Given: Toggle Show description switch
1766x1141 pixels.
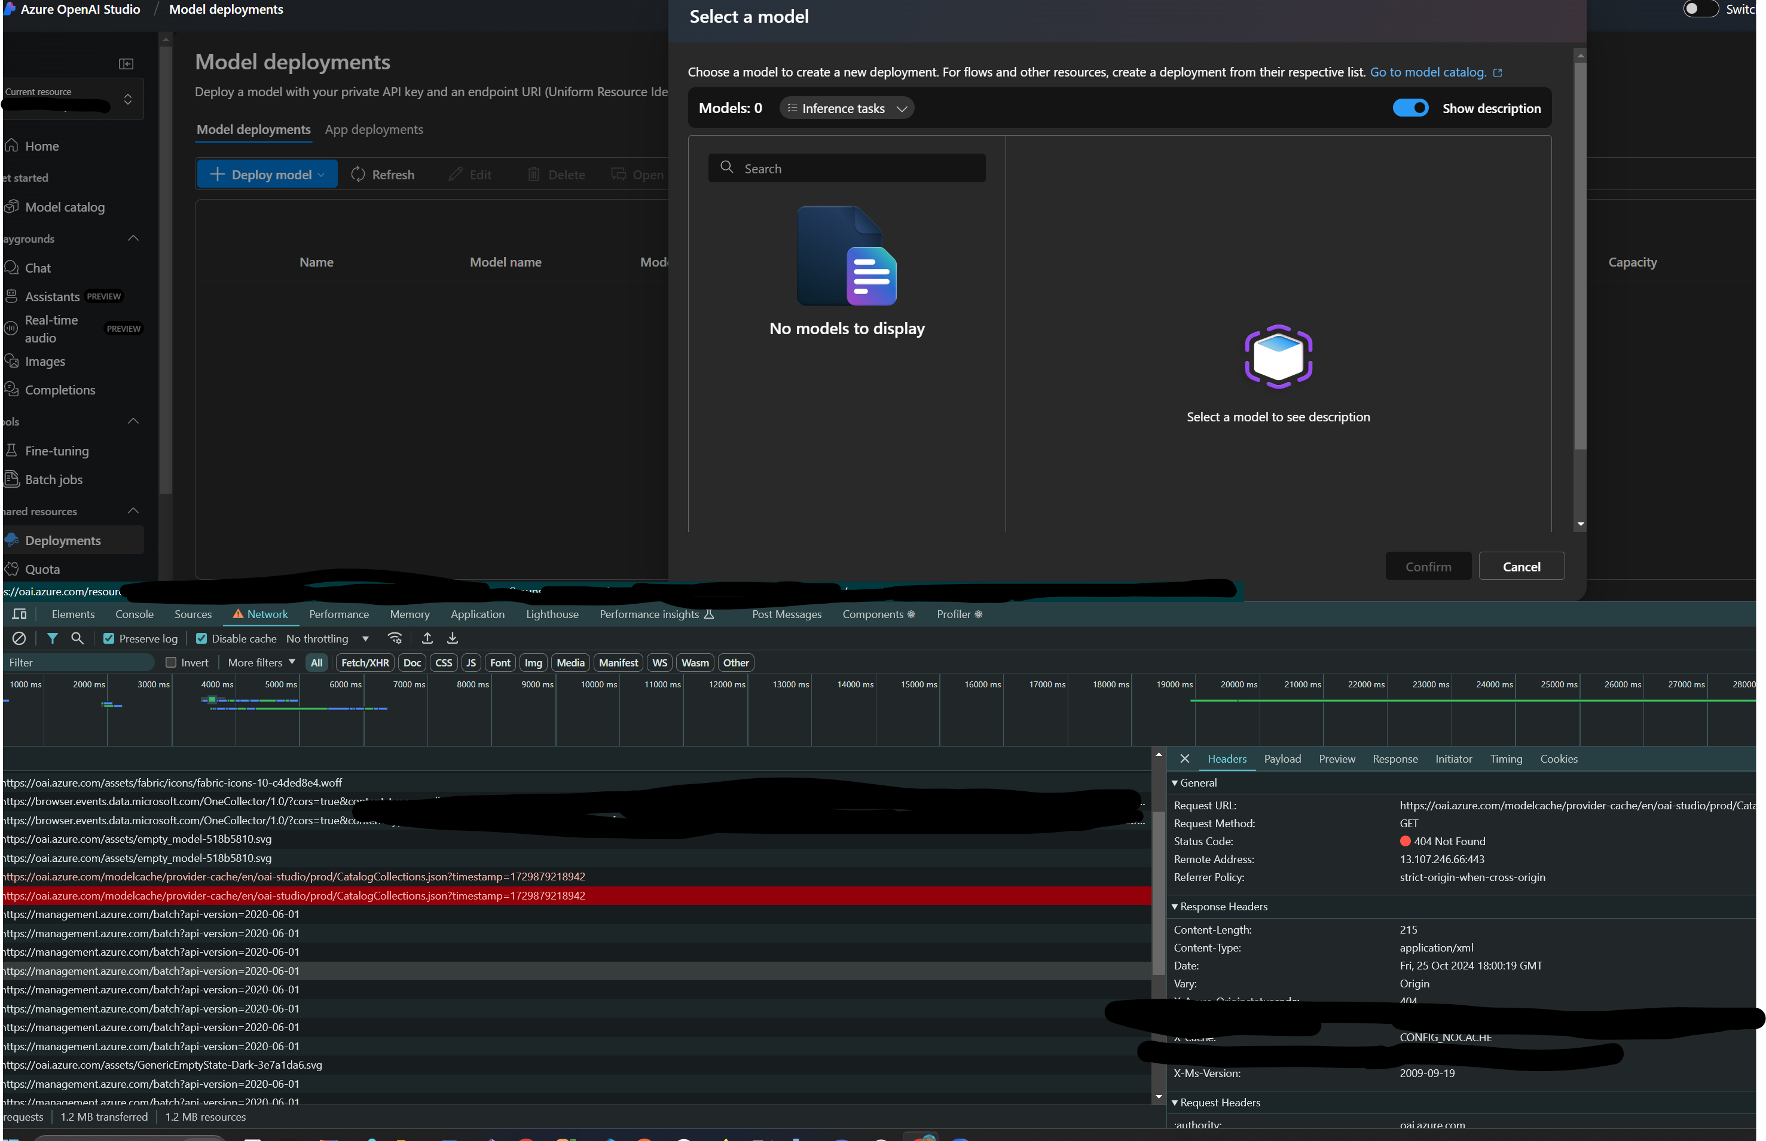Looking at the screenshot, I should point(1410,108).
